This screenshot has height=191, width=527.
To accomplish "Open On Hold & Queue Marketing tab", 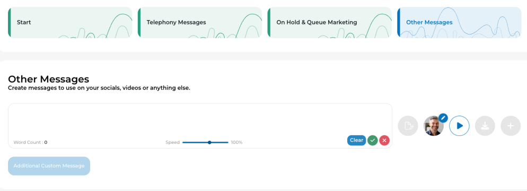I will pyautogui.click(x=329, y=22).
